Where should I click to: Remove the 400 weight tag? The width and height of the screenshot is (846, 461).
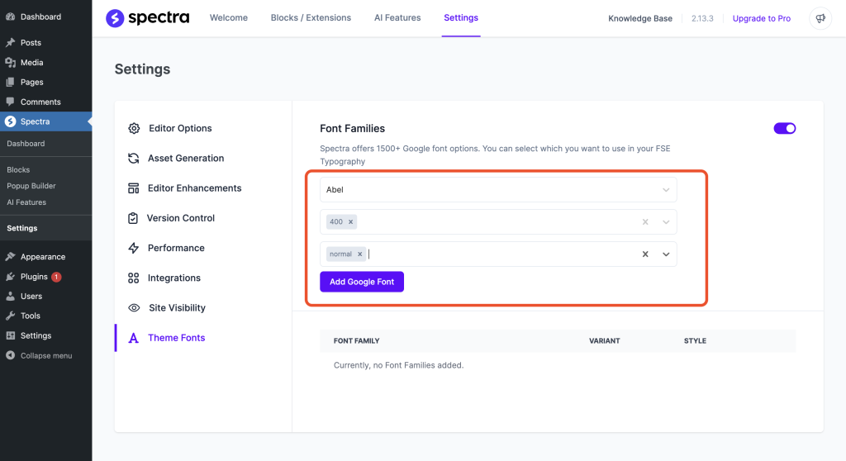coord(351,222)
